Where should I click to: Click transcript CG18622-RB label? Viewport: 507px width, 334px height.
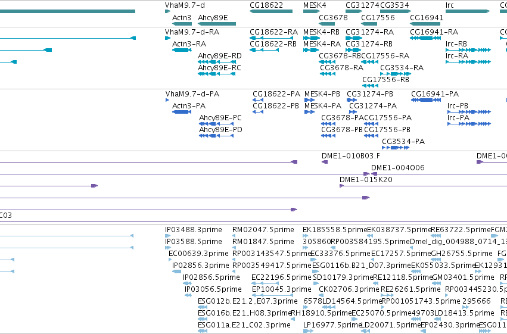(x=273, y=43)
